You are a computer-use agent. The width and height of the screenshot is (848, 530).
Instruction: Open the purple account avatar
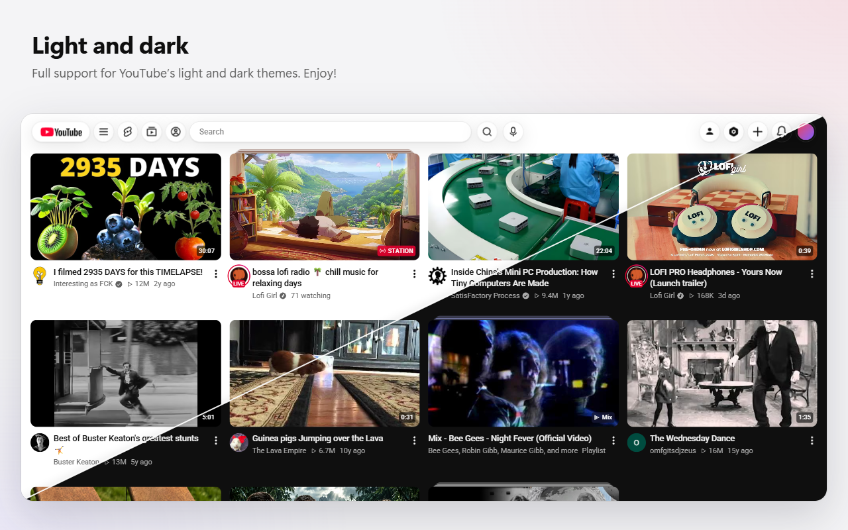tap(806, 132)
